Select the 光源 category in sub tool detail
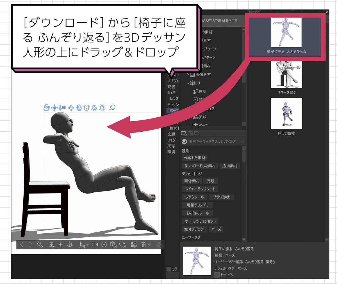 171,134
